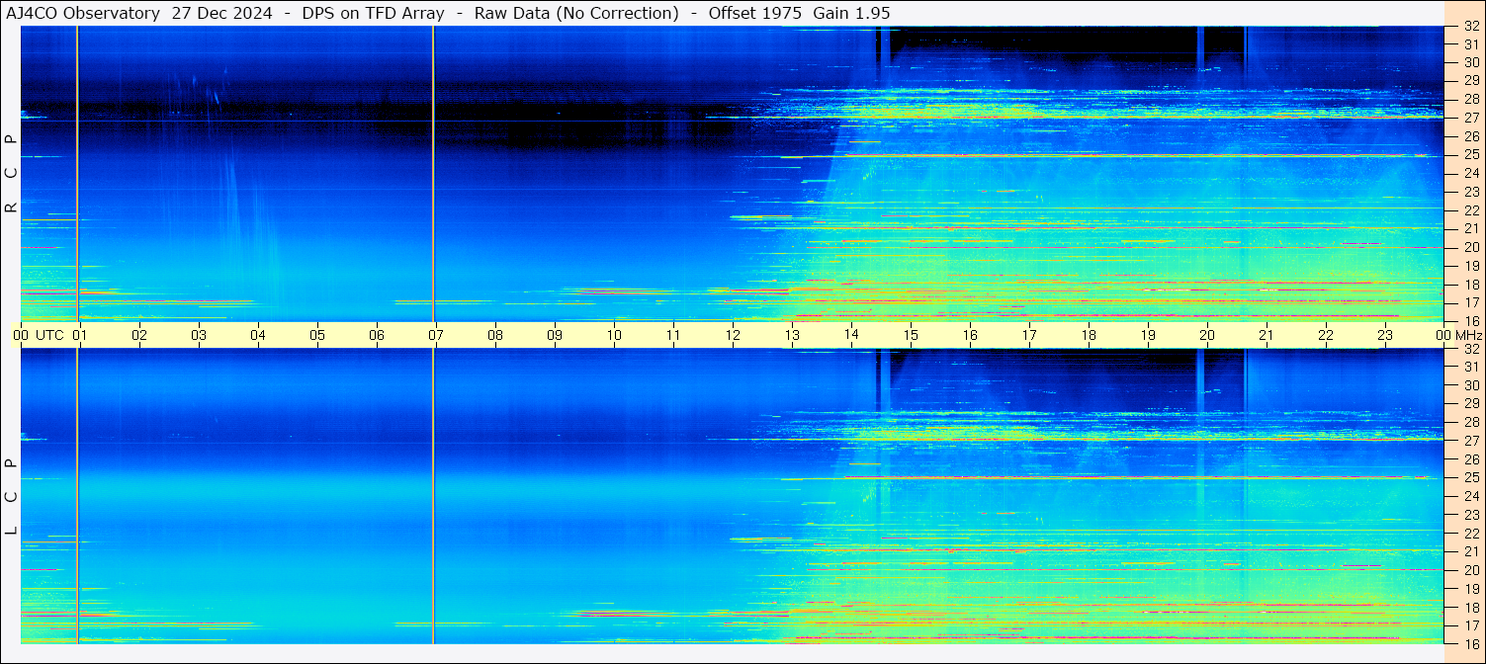Click the 21 MHz tick of LCP panel
This screenshot has height=664, width=1486.
pyautogui.click(x=1470, y=551)
